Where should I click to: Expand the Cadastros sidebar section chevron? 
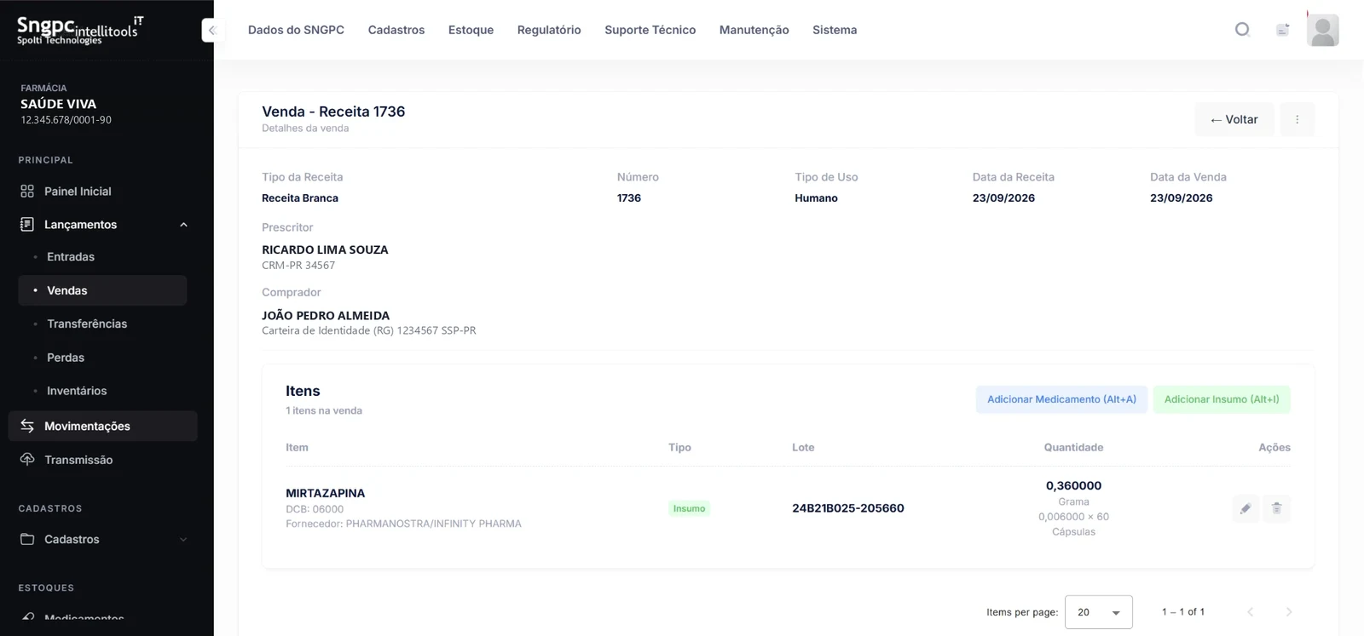(183, 539)
